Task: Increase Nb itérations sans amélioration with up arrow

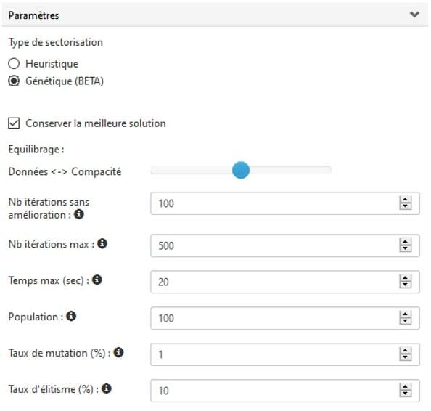Action: click(x=406, y=200)
